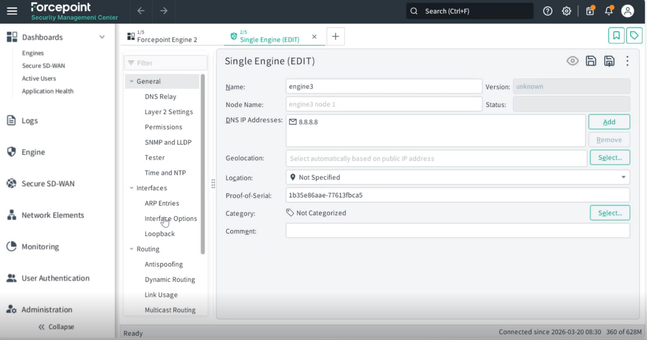Save the engine with the save icon
The image size is (647, 340).
tap(591, 61)
